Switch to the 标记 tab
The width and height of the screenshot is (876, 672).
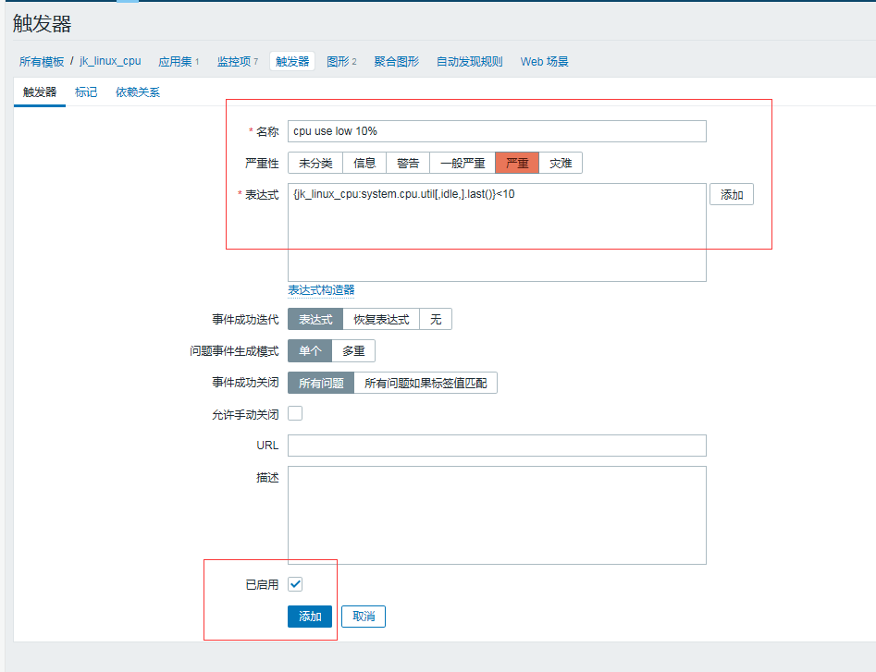(86, 92)
